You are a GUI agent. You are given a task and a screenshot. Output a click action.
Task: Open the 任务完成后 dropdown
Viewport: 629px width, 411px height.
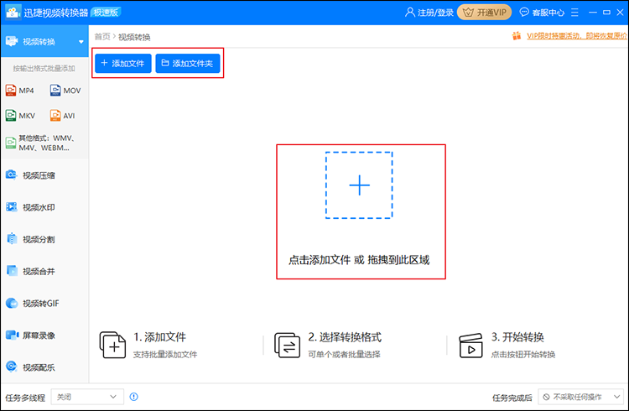click(x=581, y=397)
